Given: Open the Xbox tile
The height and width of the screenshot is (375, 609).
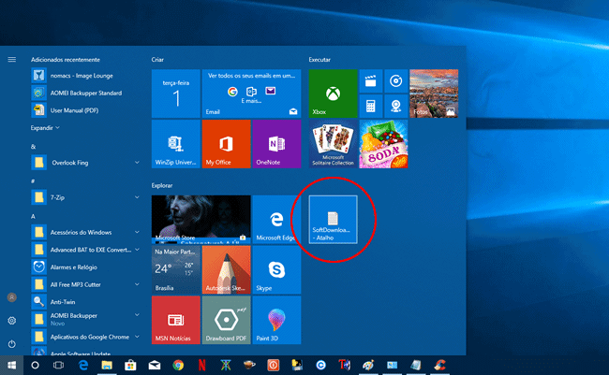Looking at the screenshot, I should point(333,92).
